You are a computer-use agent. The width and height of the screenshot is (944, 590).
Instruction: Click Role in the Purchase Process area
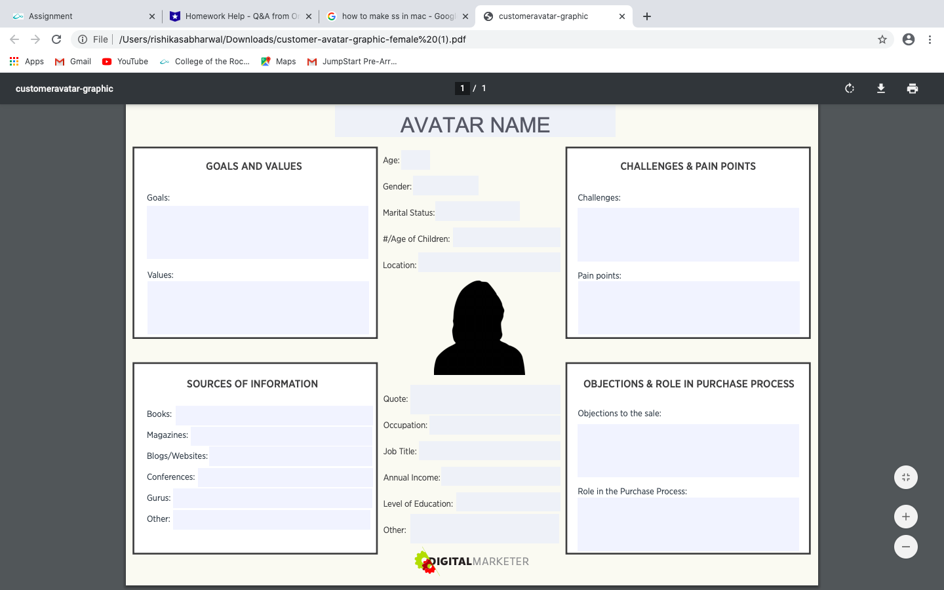point(688,524)
